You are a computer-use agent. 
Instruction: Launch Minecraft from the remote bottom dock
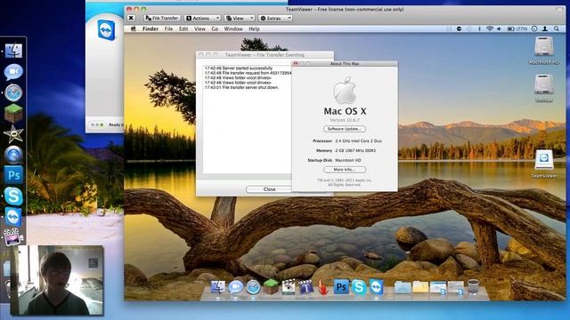(x=271, y=287)
